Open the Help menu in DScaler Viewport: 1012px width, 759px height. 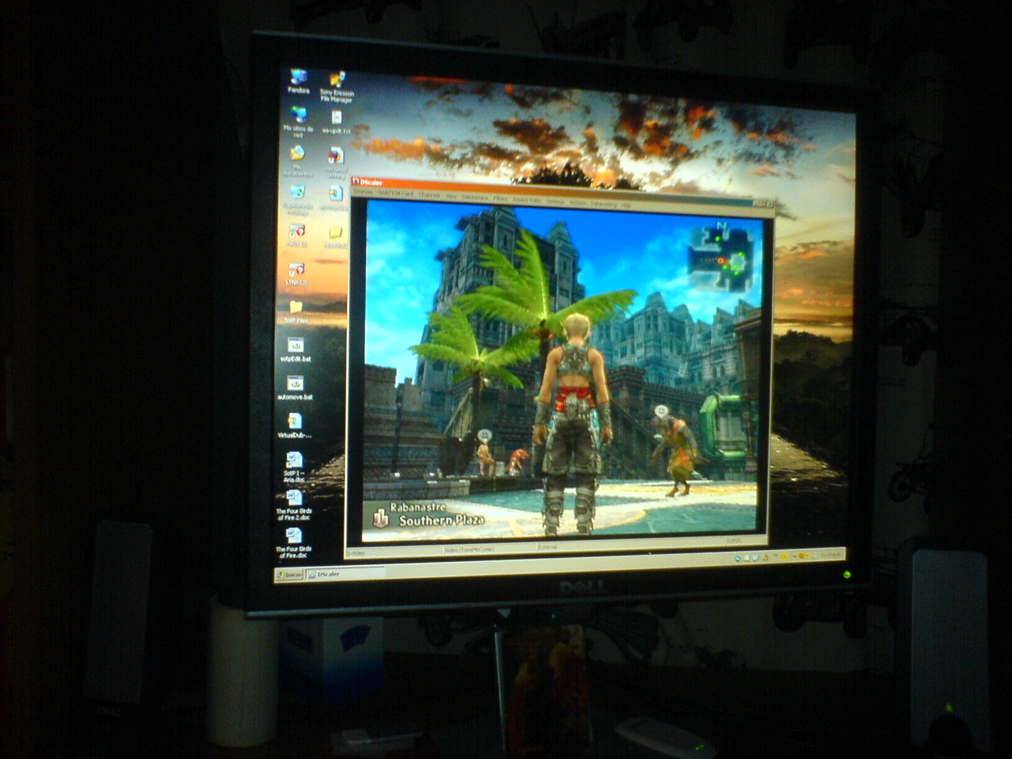(626, 204)
